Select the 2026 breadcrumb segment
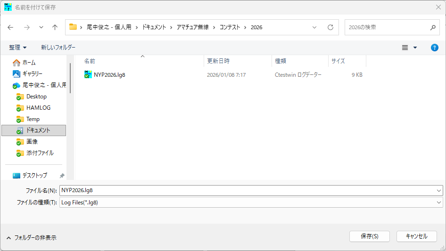 click(x=256, y=27)
